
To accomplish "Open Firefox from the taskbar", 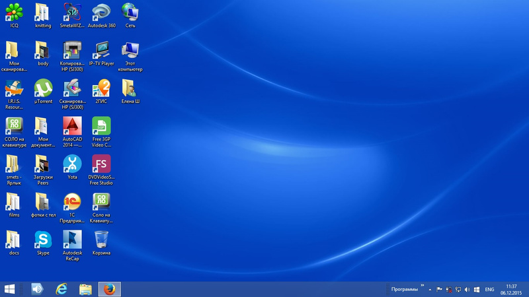I will (x=110, y=289).
